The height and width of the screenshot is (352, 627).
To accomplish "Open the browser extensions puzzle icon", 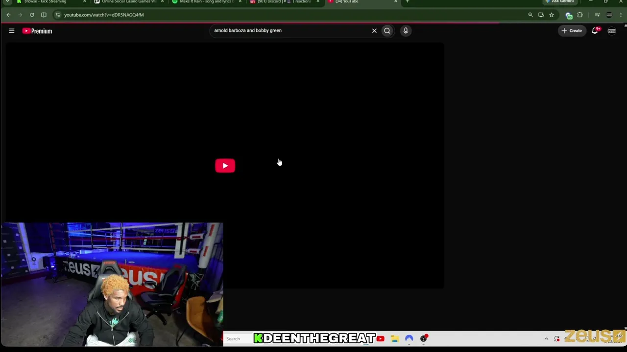I will (x=580, y=15).
